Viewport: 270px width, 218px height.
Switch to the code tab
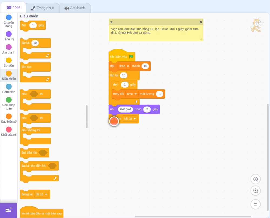pyautogui.click(x=13, y=7)
